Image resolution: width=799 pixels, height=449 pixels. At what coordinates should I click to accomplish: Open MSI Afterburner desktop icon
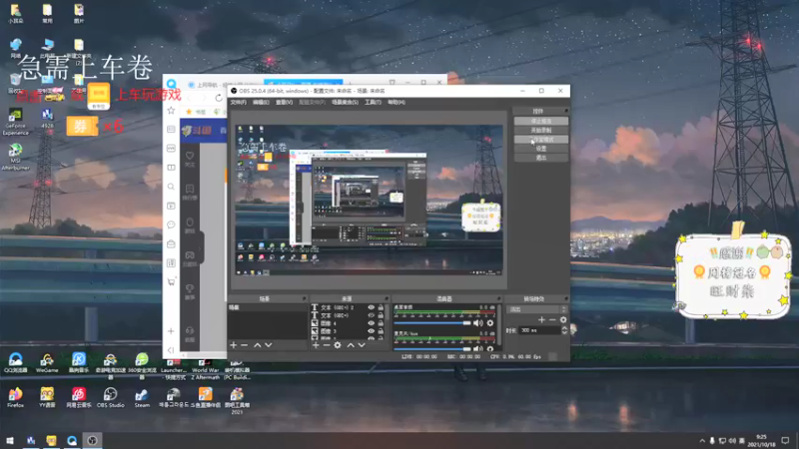pos(15,157)
